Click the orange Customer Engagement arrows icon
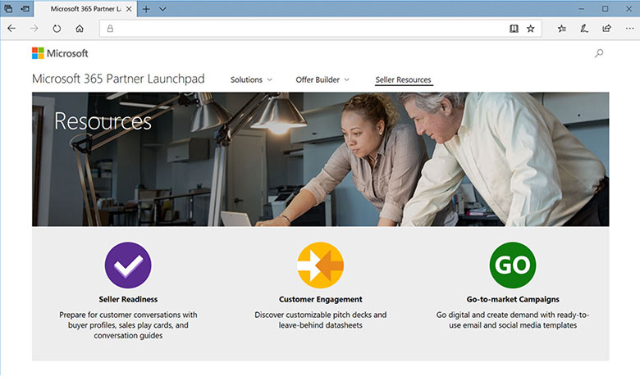640x381 pixels. pos(320,265)
